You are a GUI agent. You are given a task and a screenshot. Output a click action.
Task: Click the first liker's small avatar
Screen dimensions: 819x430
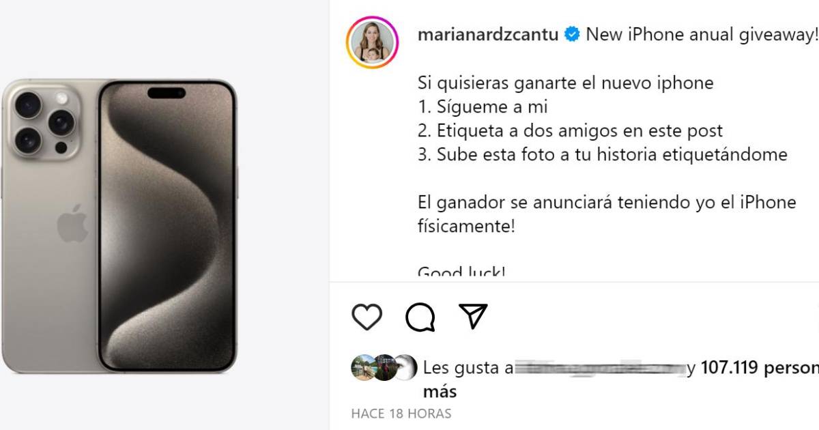point(363,368)
